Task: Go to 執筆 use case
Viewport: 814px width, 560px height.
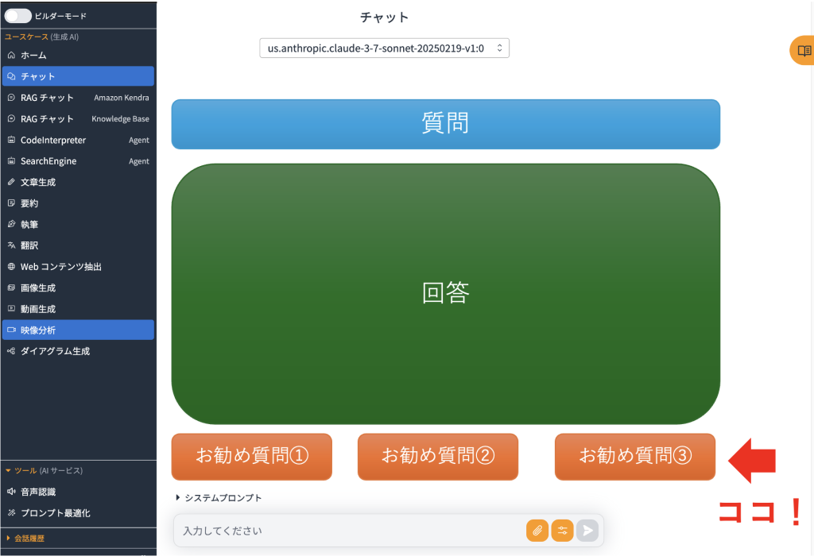Action: coord(79,224)
